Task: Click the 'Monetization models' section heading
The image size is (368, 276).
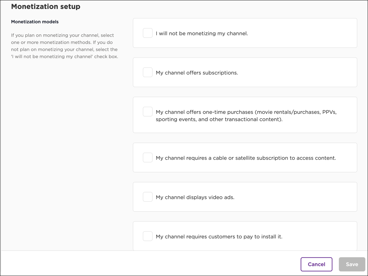Action: tap(35, 22)
